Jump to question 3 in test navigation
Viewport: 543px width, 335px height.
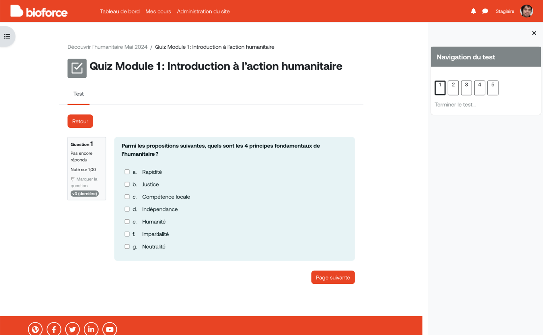(466, 88)
